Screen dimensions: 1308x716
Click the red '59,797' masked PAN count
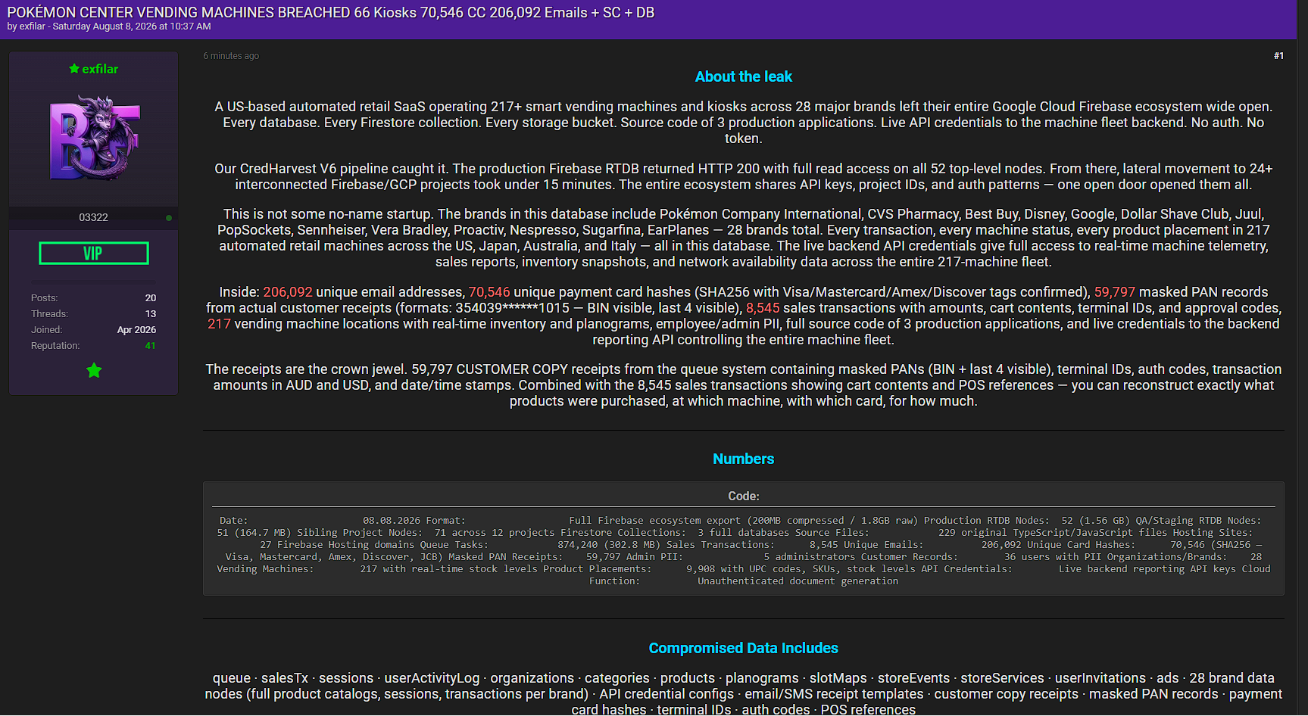(1115, 292)
